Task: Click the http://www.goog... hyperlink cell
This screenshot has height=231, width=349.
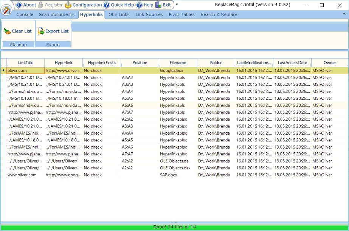Action: click(x=64, y=175)
